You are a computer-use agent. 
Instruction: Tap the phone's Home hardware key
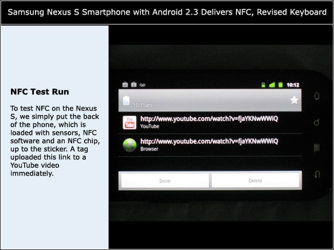coord(317,96)
